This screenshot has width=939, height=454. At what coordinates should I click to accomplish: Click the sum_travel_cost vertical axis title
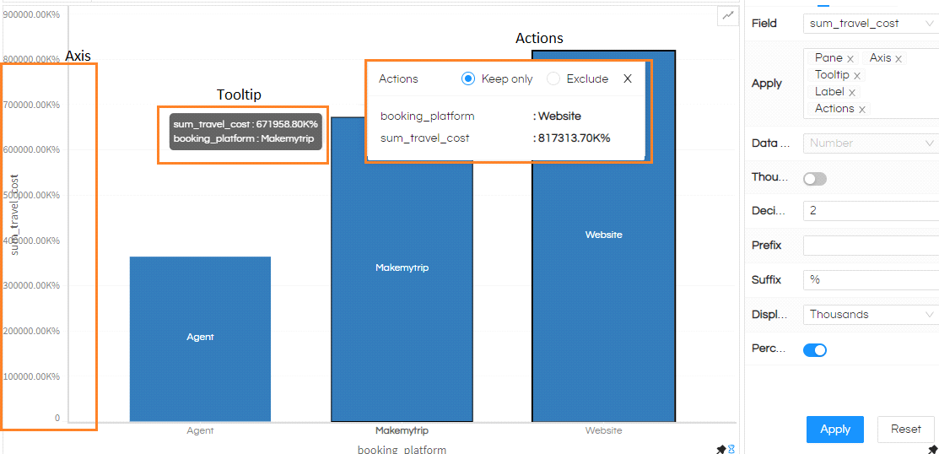pos(15,214)
